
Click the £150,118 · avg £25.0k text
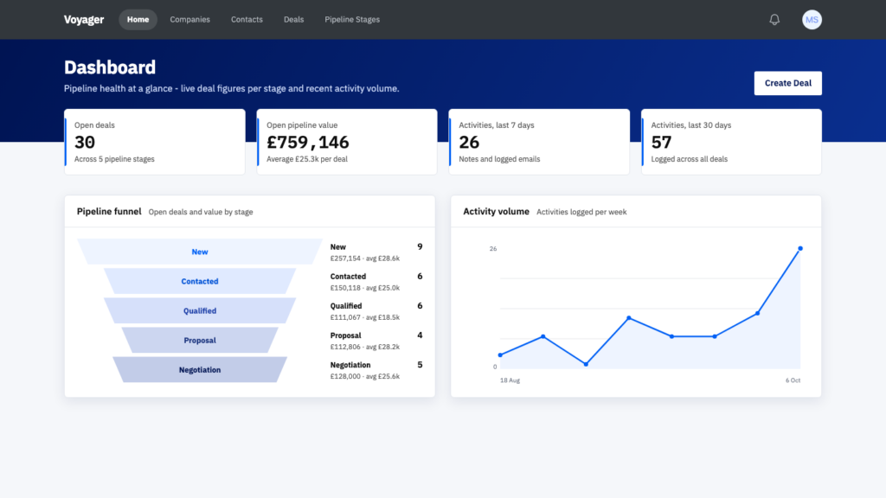[x=364, y=288]
